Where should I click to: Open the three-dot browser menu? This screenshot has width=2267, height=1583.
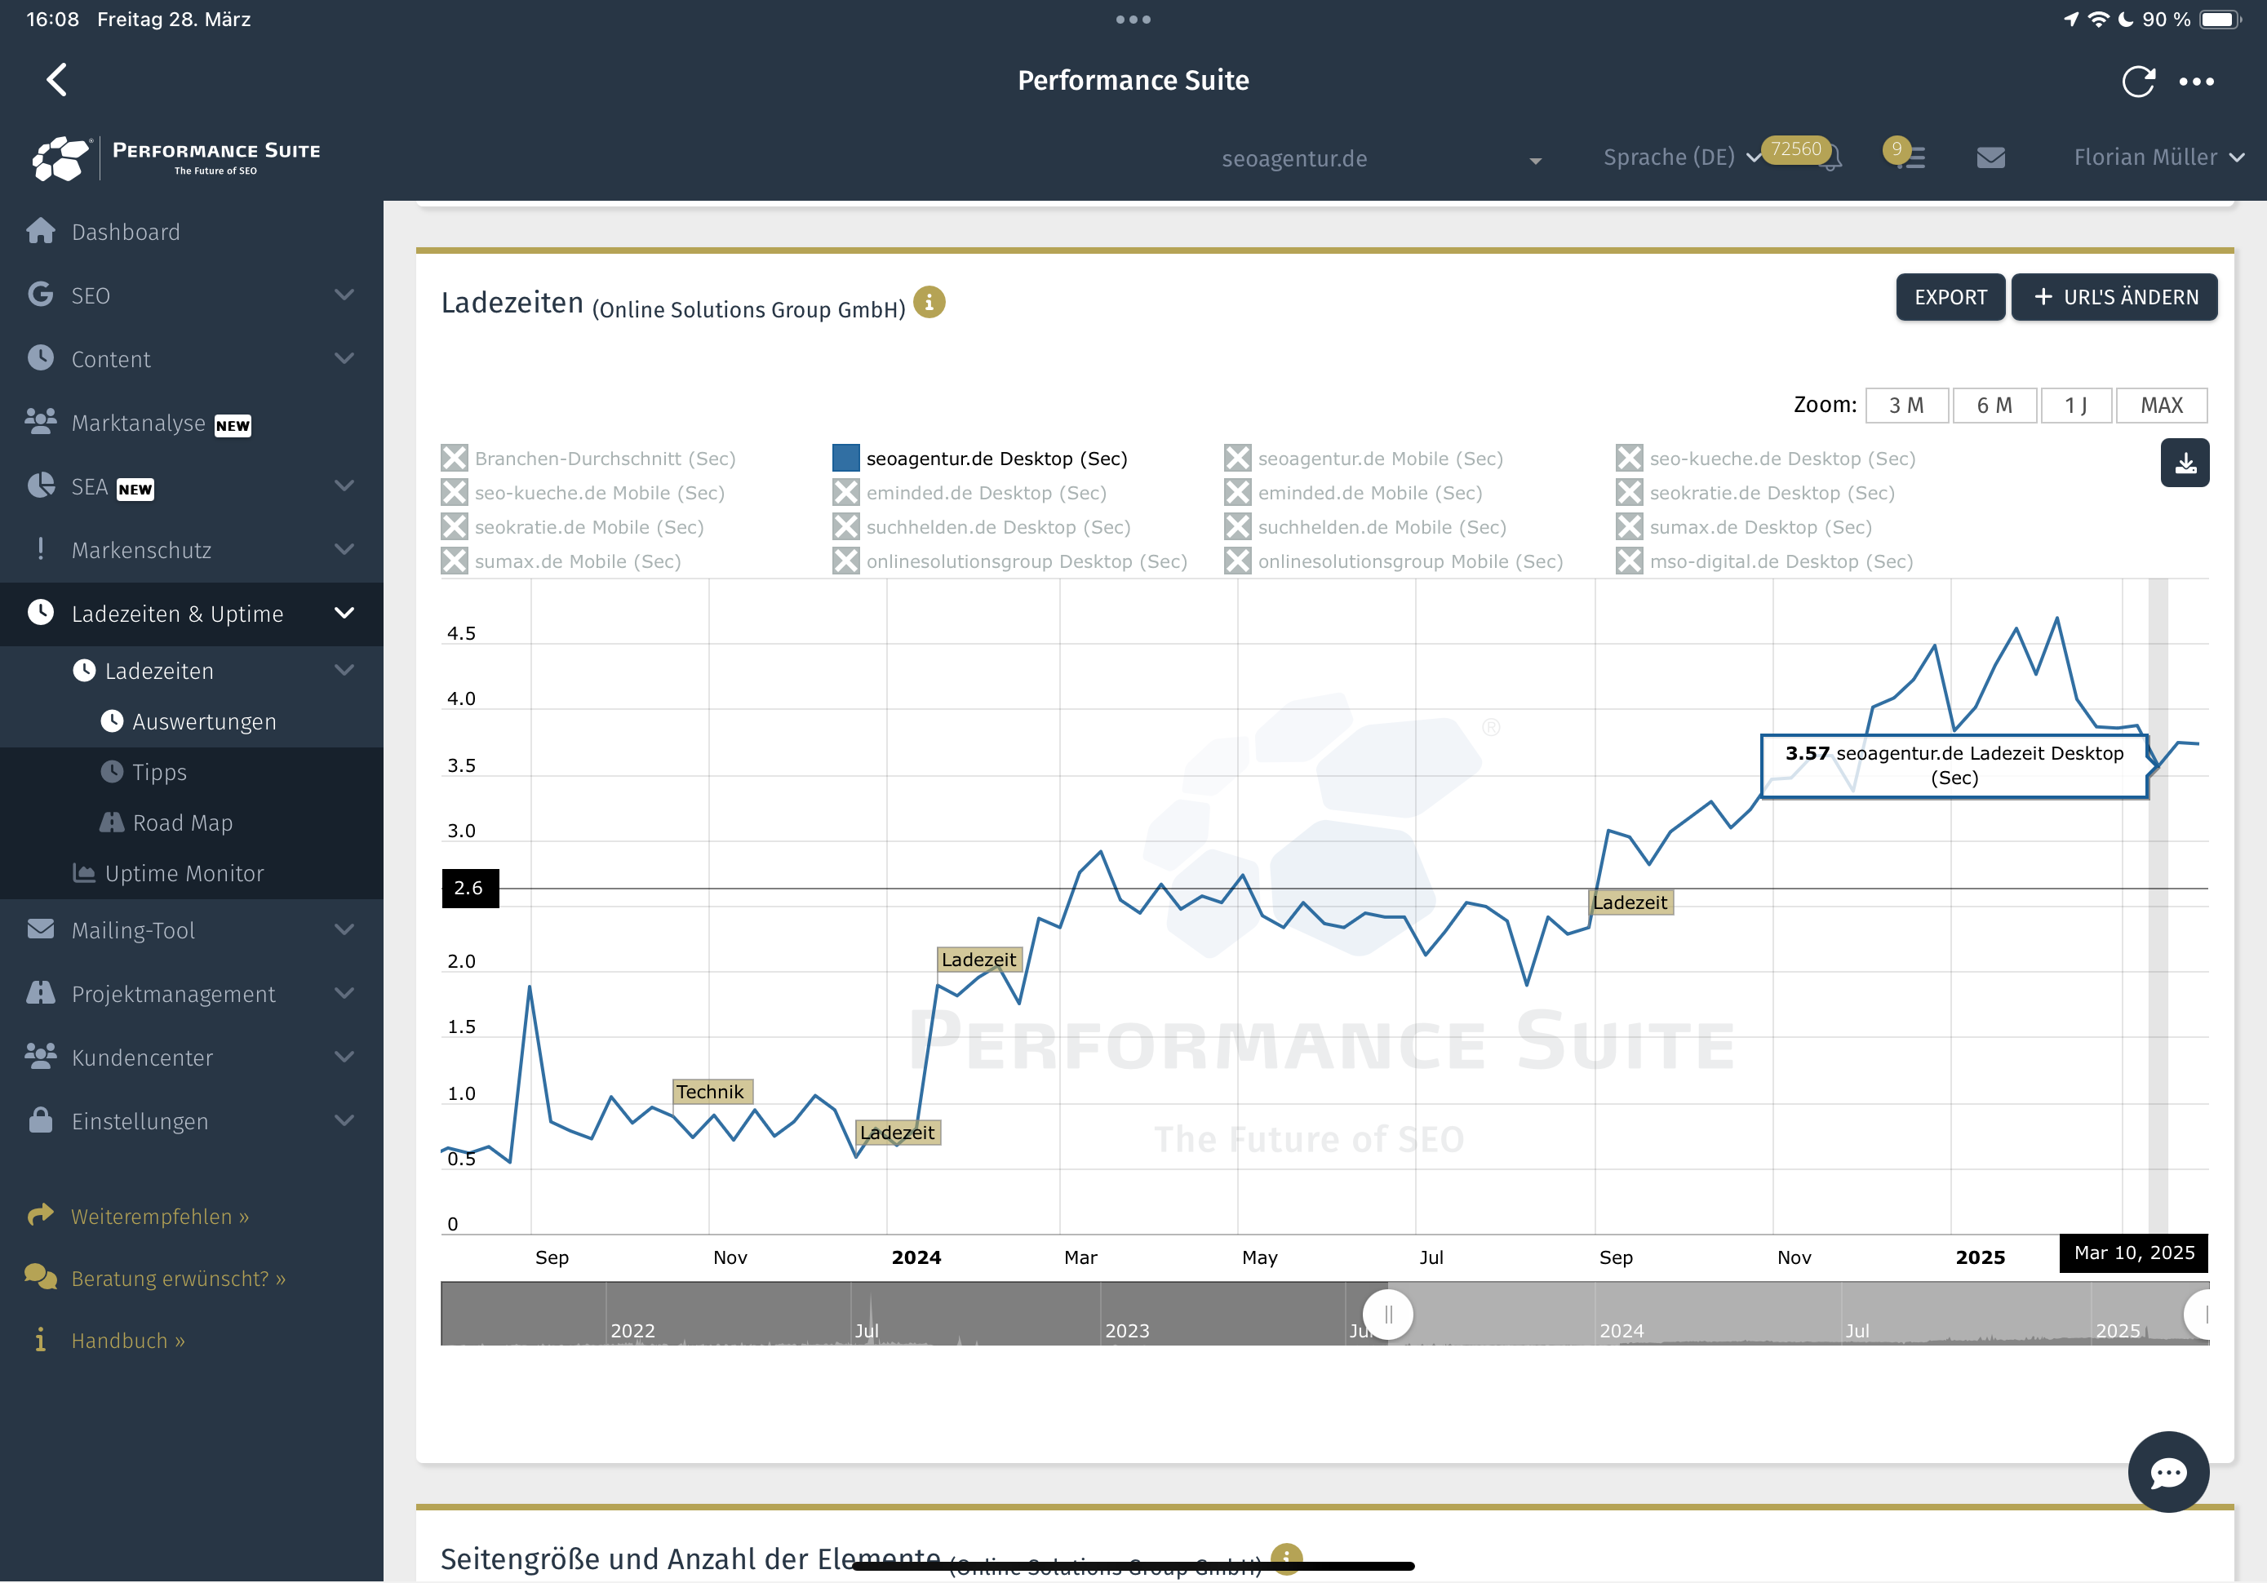pos(2196,82)
